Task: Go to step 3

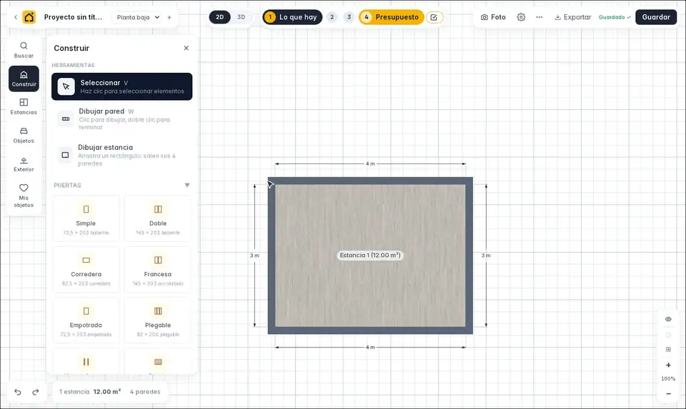Action: point(349,17)
